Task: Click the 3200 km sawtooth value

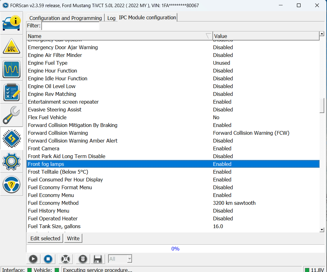Action: point(234,203)
